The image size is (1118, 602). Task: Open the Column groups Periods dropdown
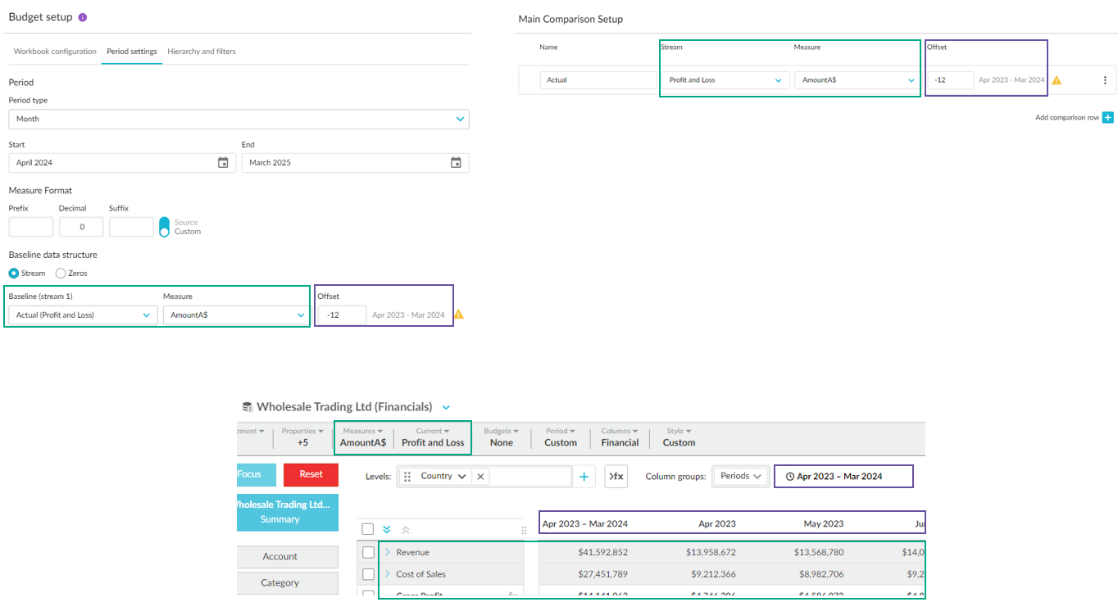tap(740, 476)
